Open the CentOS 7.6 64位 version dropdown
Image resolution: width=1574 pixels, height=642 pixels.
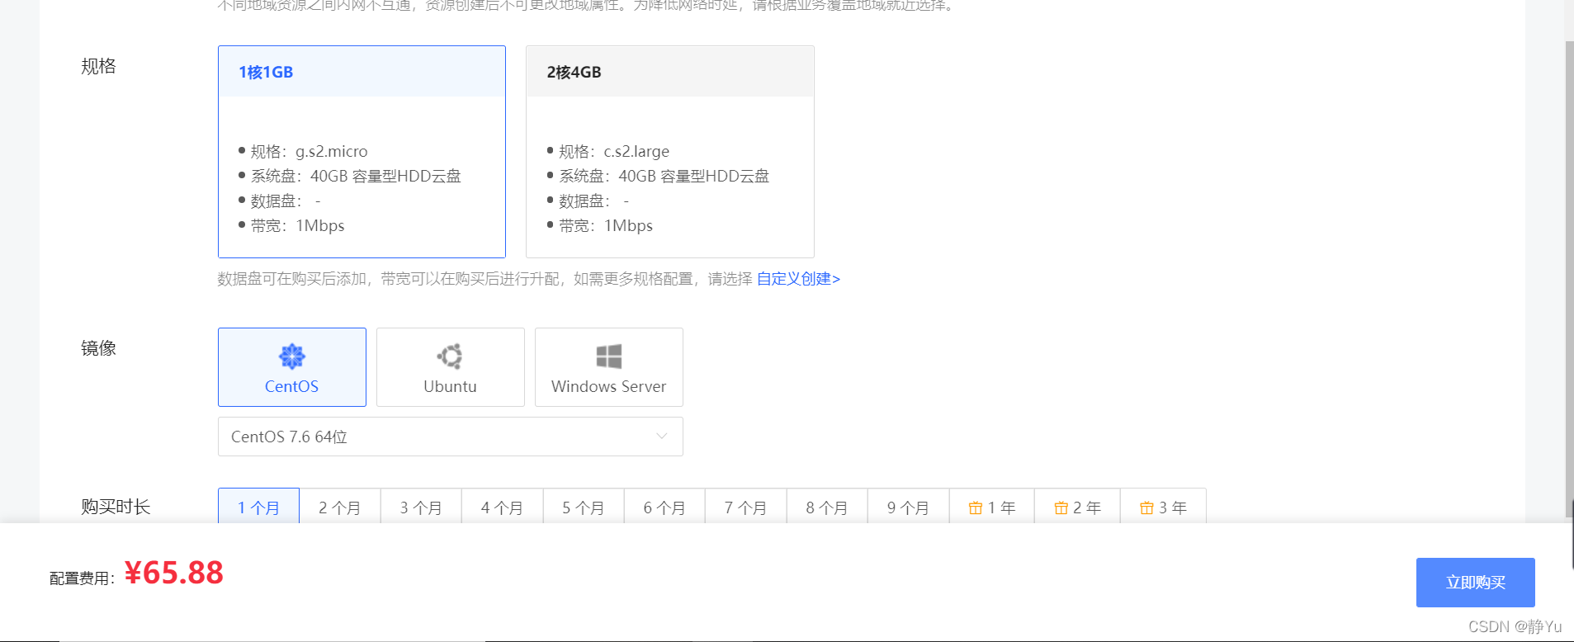click(451, 437)
